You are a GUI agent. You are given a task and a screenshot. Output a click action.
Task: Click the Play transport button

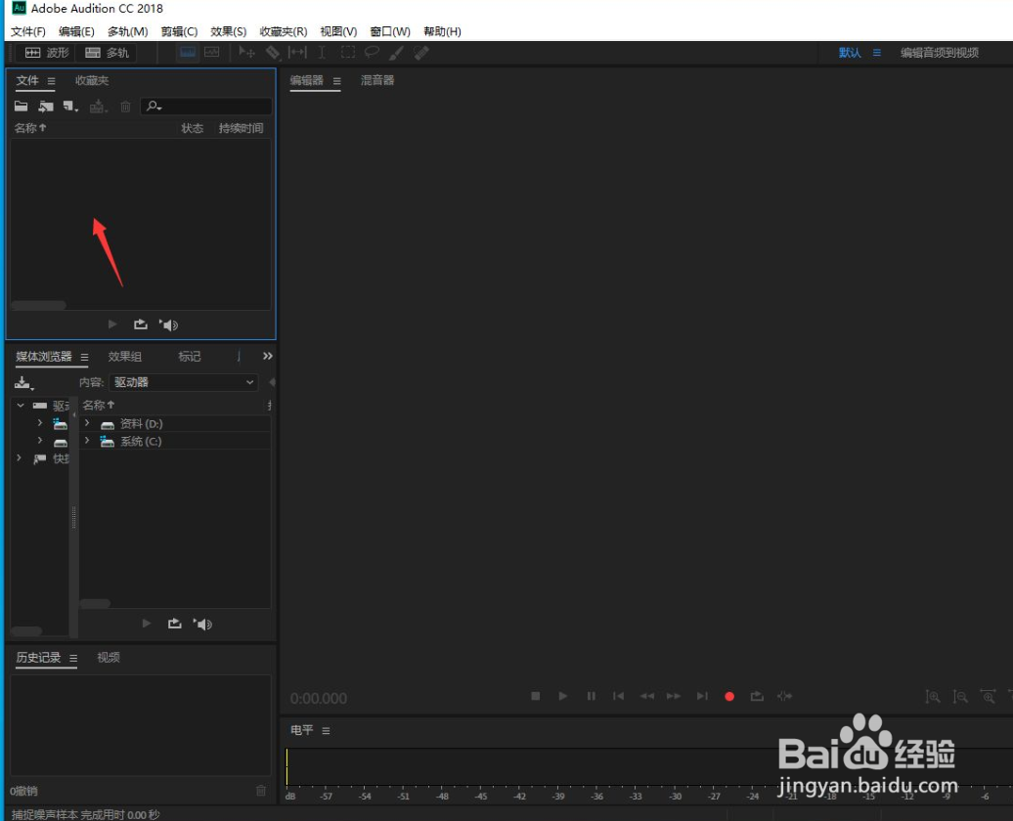(x=562, y=696)
